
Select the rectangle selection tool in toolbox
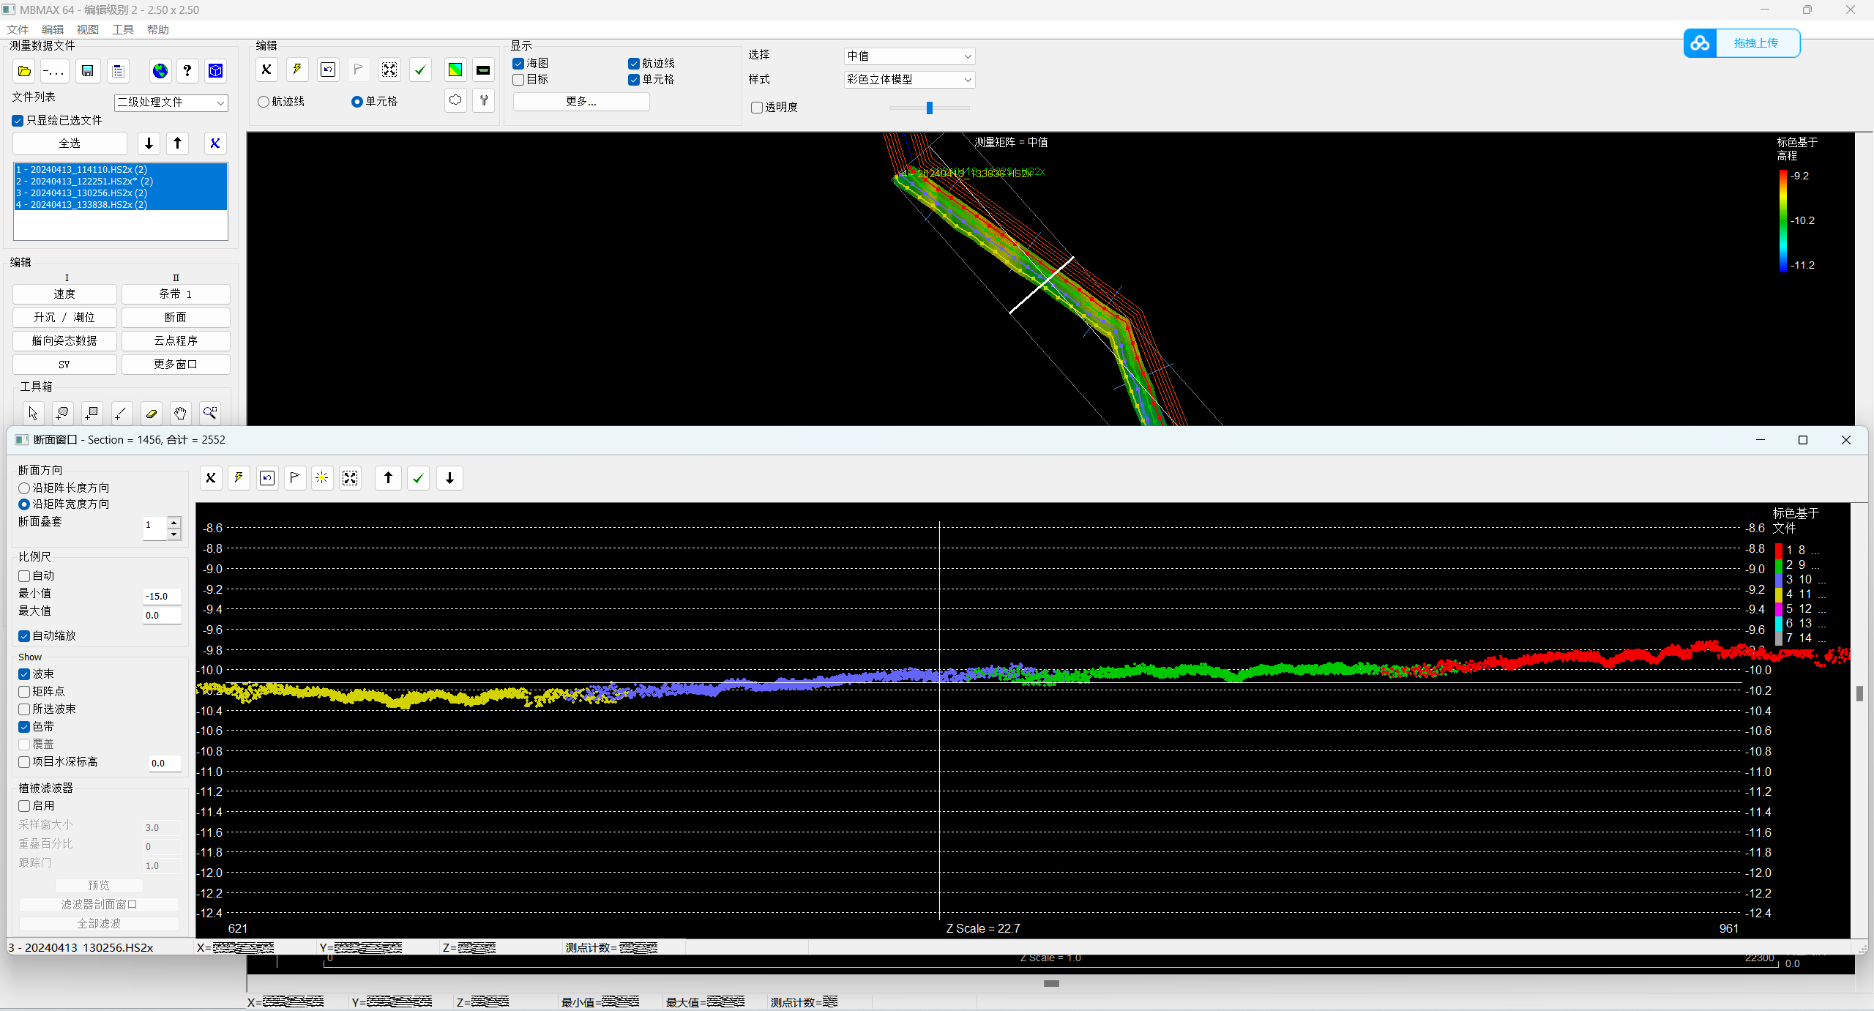pos(92,414)
